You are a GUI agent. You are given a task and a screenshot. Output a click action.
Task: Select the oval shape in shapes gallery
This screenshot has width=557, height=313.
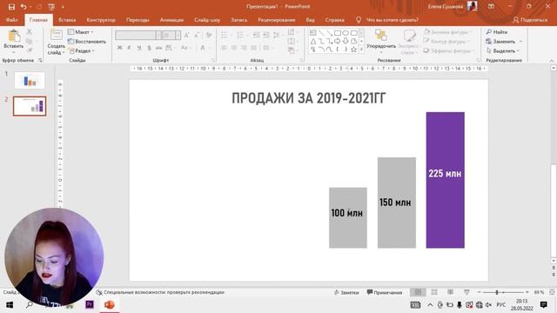[346, 33]
